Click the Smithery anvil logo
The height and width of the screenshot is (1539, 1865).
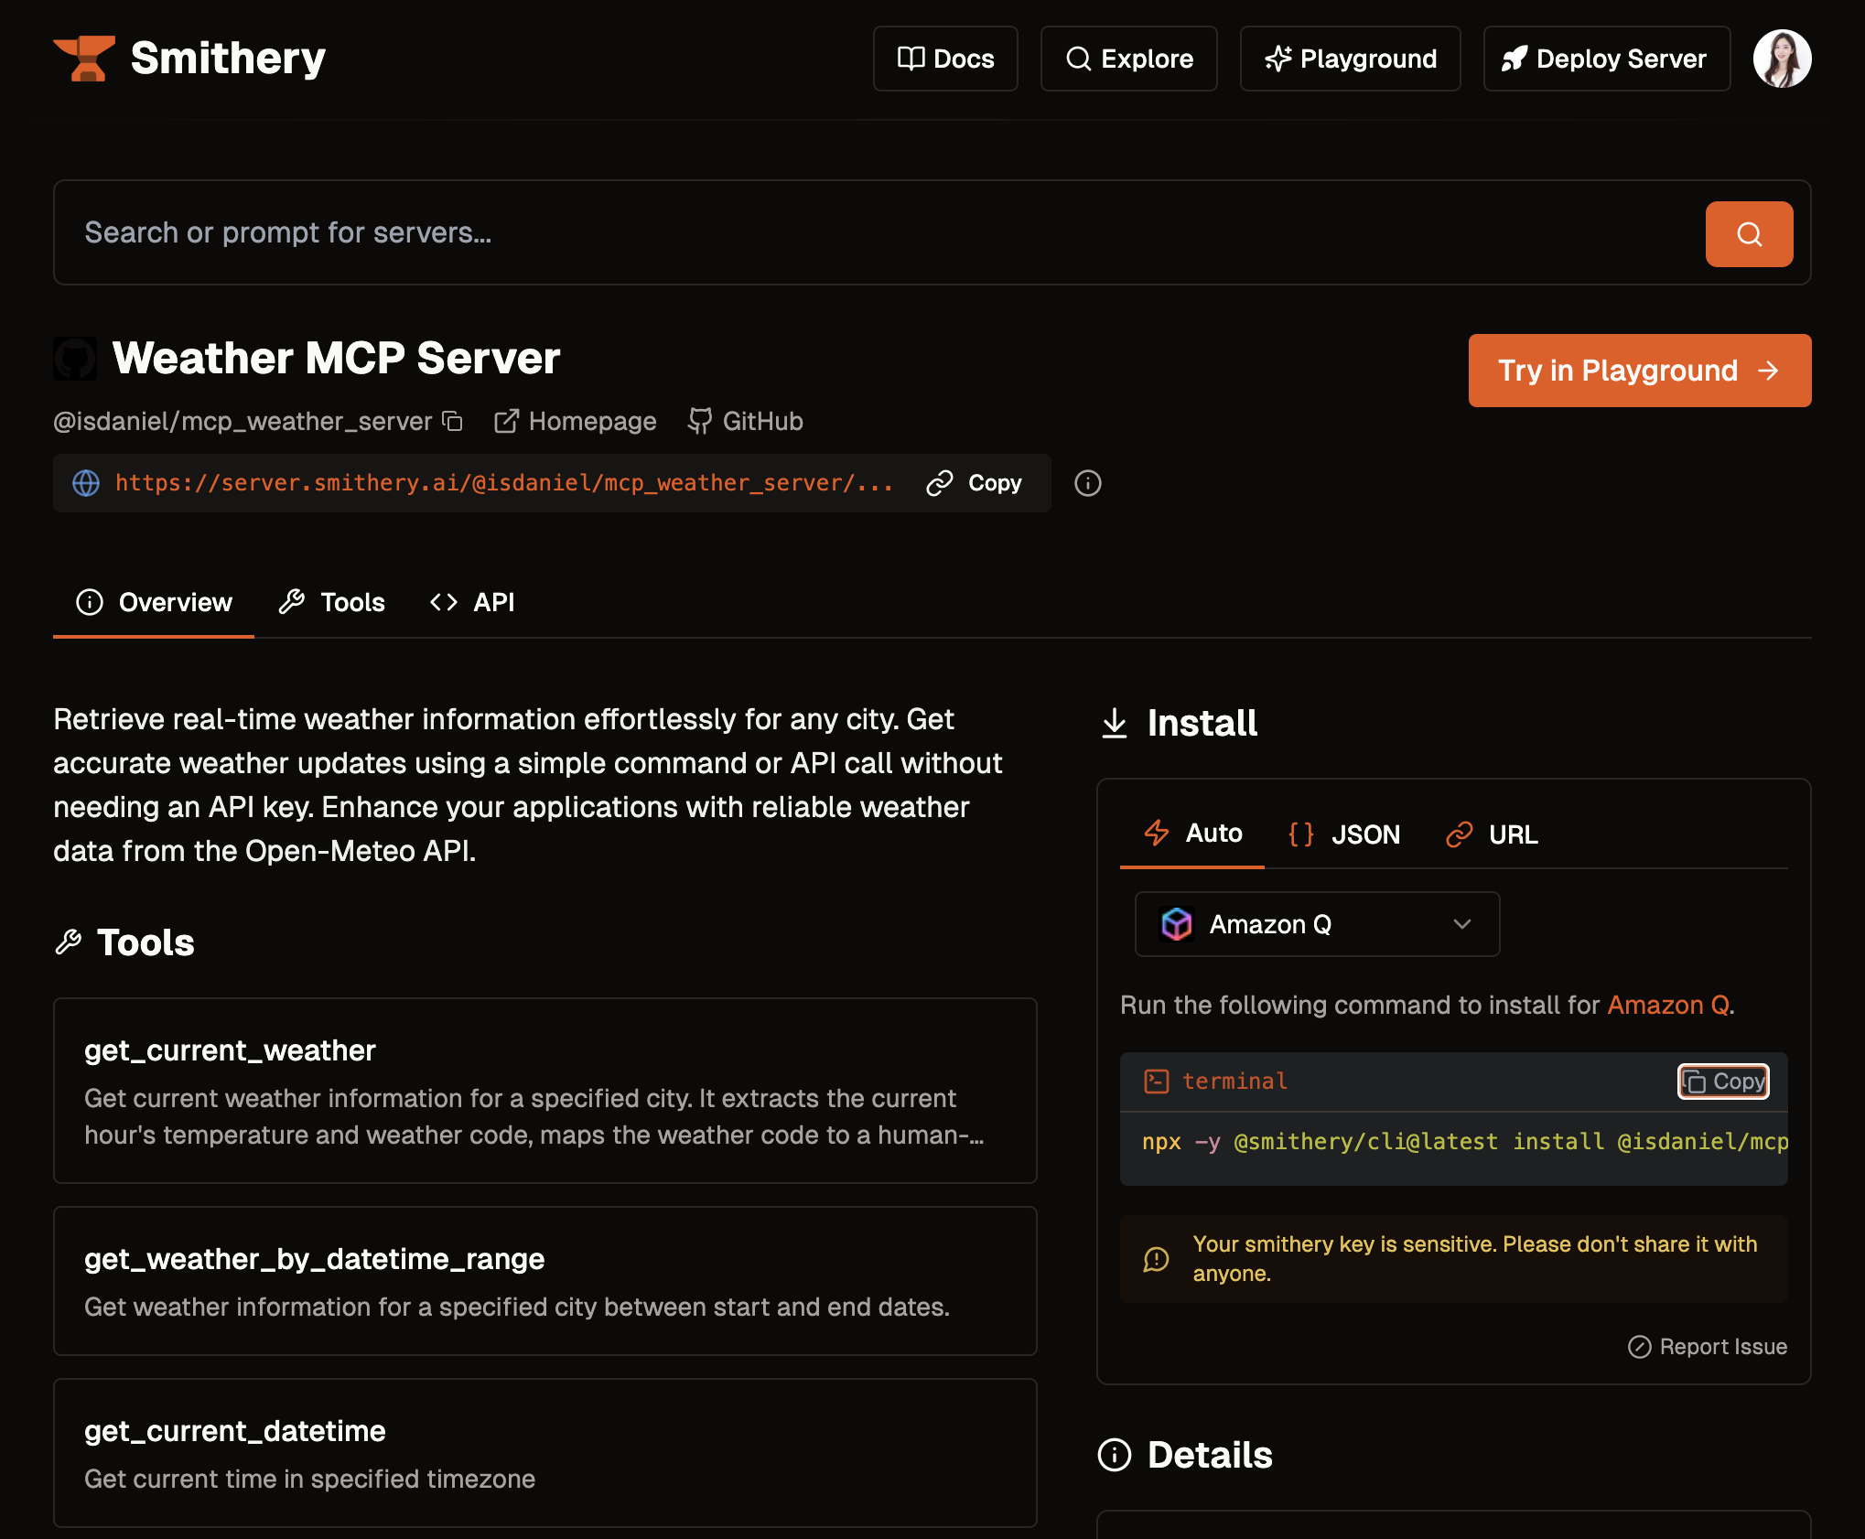pyautogui.click(x=84, y=59)
